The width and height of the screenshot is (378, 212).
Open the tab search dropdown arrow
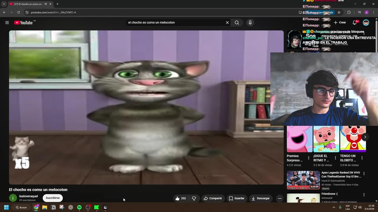pyautogui.click(x=4, y=4)
